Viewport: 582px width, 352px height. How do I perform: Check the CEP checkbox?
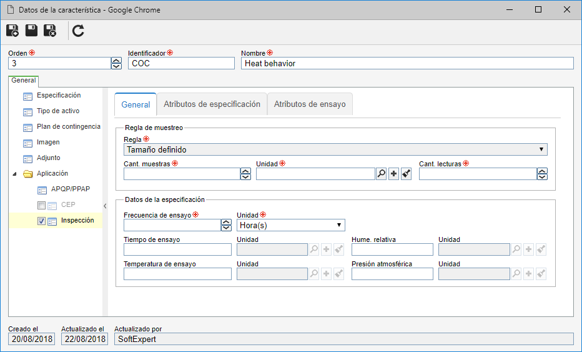coord(41,205)
